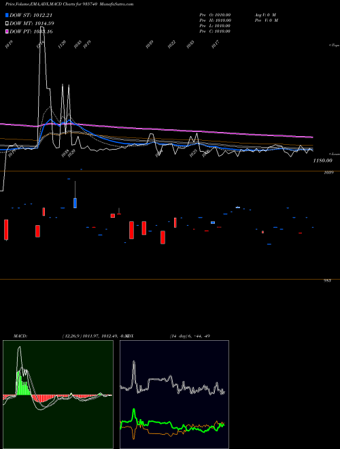Click the 983 lower level label
The image size is (340, 449).
327,281
